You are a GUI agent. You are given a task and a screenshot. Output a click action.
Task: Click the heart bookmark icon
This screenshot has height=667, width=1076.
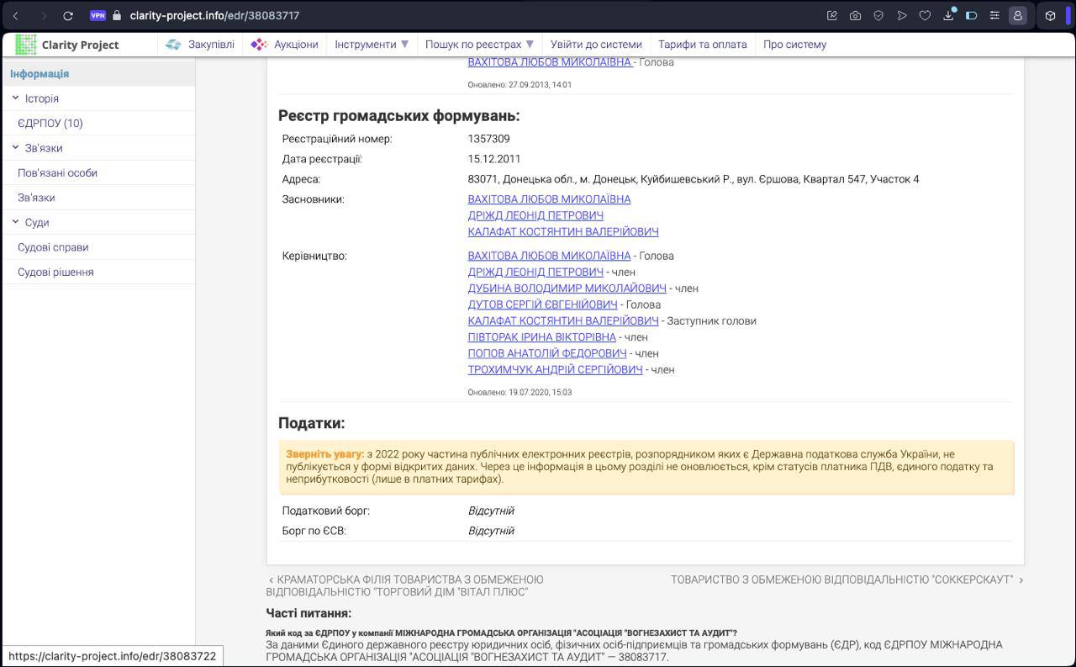pyautogui.click(x=925, y=15)
